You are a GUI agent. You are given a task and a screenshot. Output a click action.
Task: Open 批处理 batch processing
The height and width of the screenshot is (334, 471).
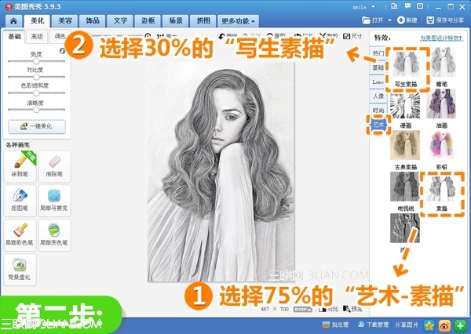click(x=335, y=325)
